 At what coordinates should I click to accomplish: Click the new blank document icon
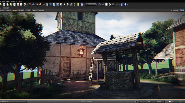(x=8, y=5)
